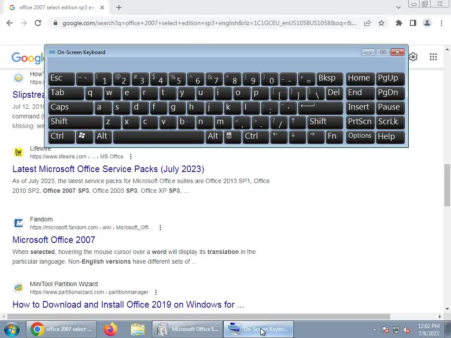Open Chrome three-dot main menu
The height and width of the screenshot is (338, 451).
(x=441, y=23)
